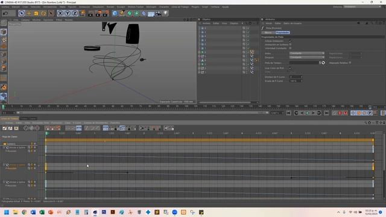The height and width of the screenshot is (217, 386).
Task: Click the Undo arrow in main toolbar
Action: 5,13
